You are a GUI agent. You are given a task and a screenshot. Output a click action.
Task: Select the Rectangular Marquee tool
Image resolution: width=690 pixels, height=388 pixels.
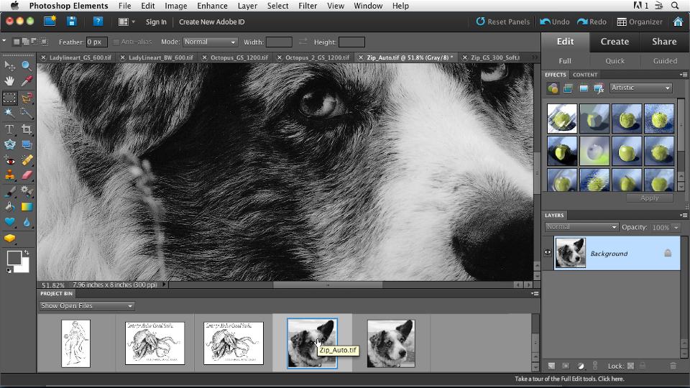click(x=9, y=98)
